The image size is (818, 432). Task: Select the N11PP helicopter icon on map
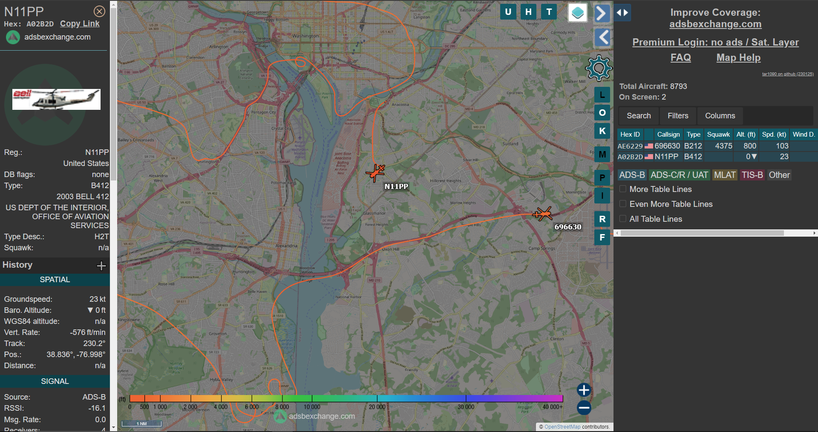(x=375, y=173)
